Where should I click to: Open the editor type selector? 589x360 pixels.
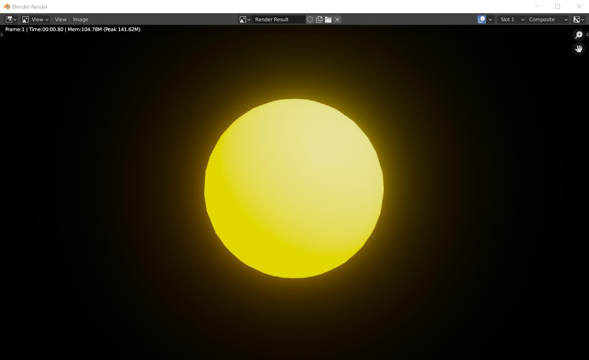11,19
